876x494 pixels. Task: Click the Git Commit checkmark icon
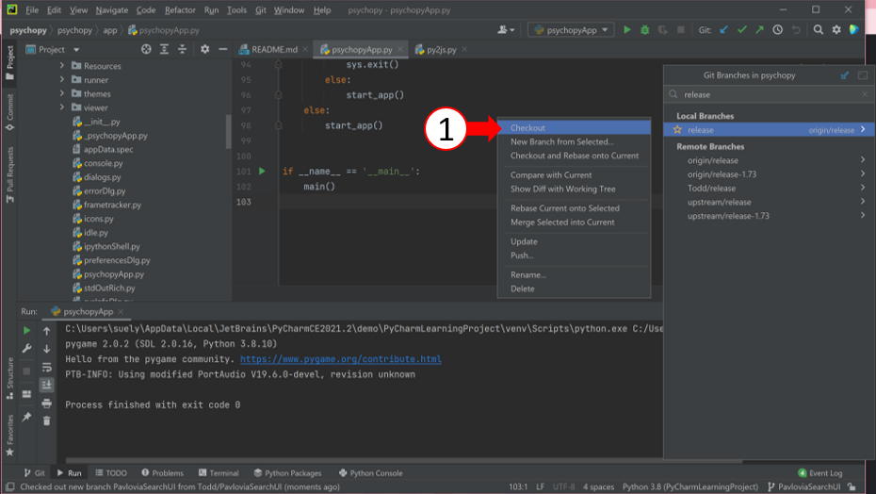pos(742,29)
